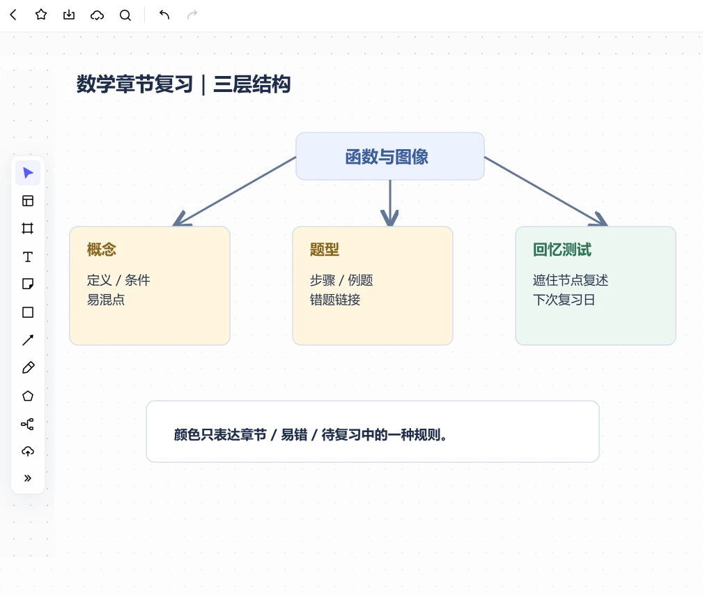Click the text 定义 / 条件
703x596 pixels.
118,280
